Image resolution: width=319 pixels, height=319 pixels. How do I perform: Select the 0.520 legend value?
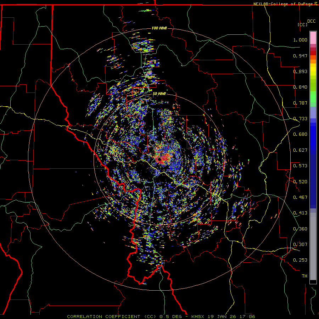(300, 181)
